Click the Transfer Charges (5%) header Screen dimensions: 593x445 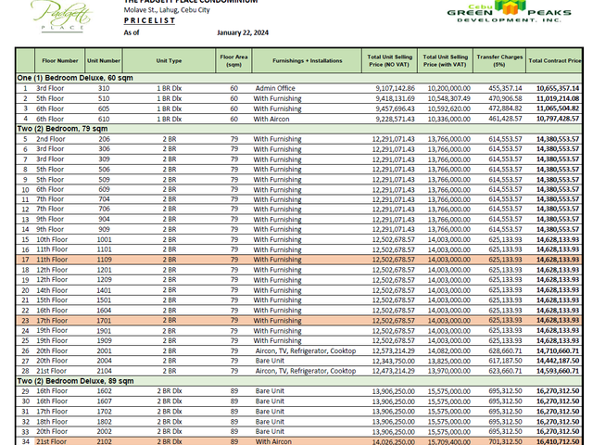[x=499, y=60]
